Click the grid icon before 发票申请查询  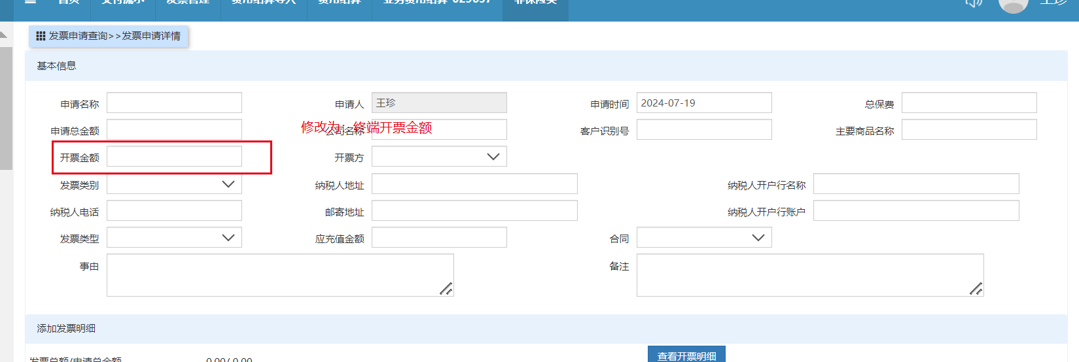click(41, 36)
